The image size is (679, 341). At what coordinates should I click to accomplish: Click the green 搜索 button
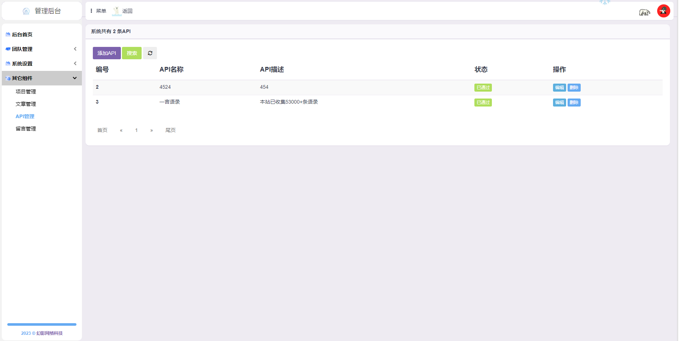click(132, 53)
